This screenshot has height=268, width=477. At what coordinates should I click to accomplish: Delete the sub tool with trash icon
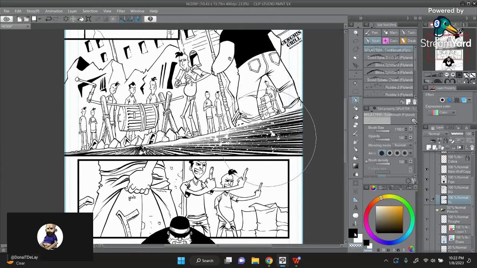pyautogui.click(x=414, y=102)
